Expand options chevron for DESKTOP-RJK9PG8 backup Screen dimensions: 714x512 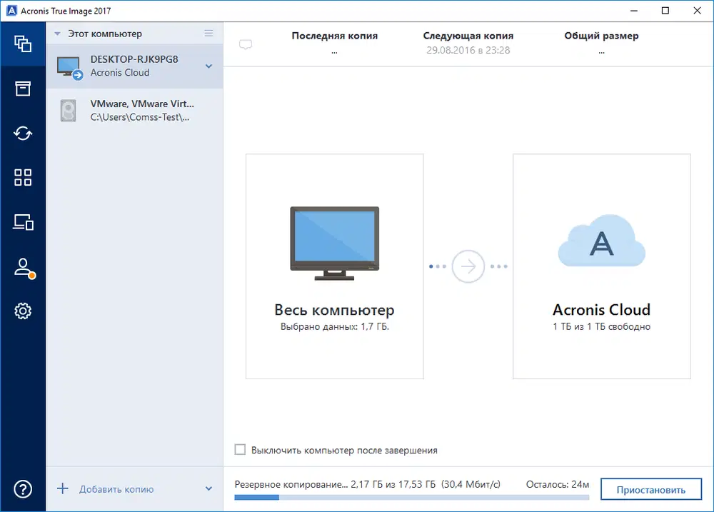click(208, 66)
